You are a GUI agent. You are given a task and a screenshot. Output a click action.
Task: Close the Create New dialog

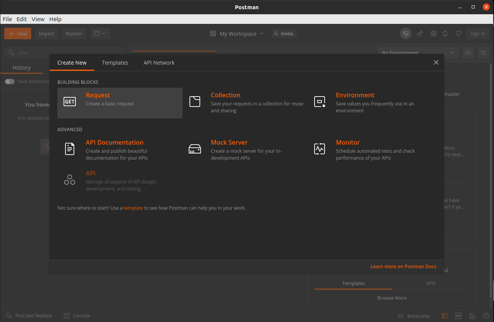tap(436, 62)
